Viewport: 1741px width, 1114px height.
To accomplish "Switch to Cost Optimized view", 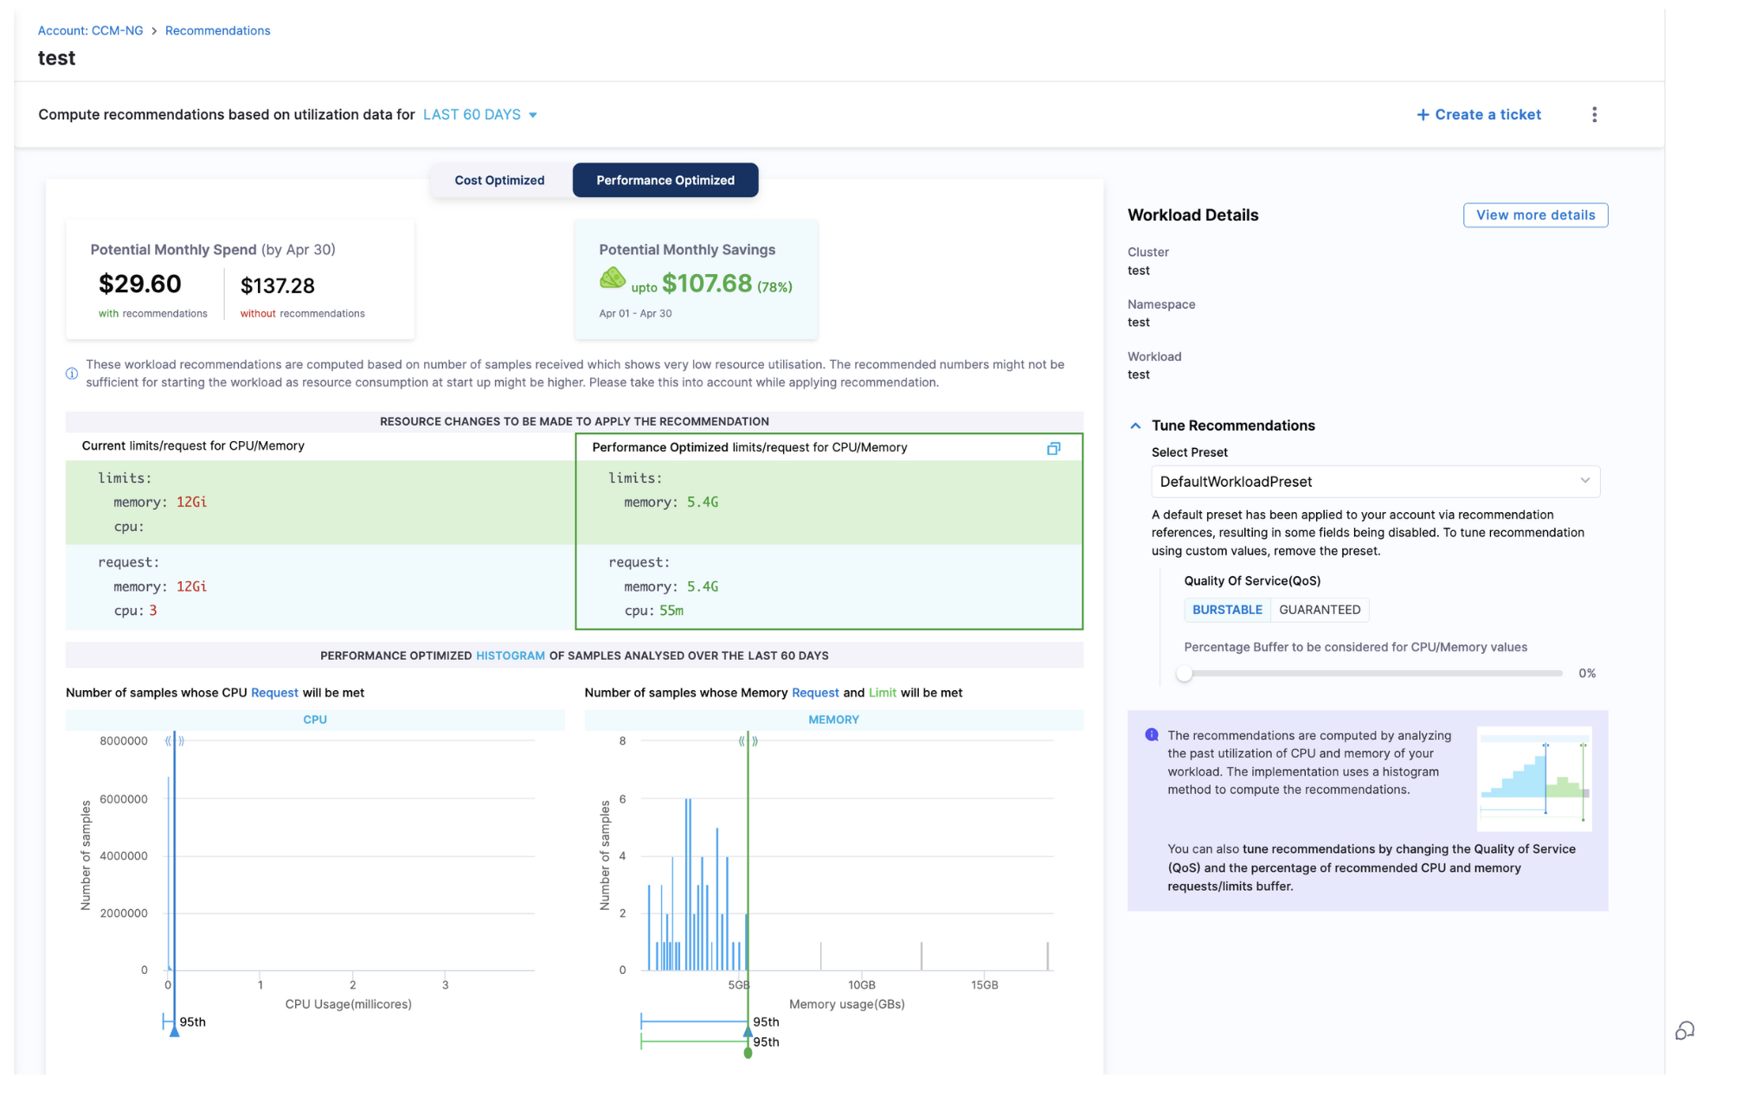I will 499,180.
